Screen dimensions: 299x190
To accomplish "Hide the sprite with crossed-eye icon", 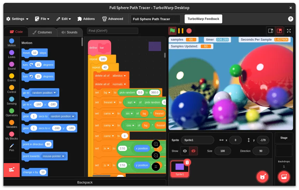I will [x=193, y=151].
